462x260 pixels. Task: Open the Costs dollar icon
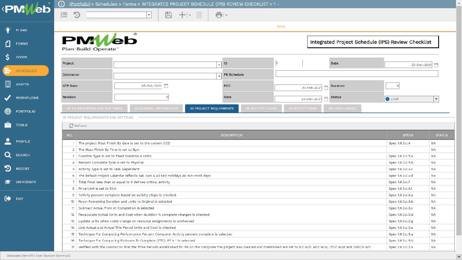click(x=8, y=57)
